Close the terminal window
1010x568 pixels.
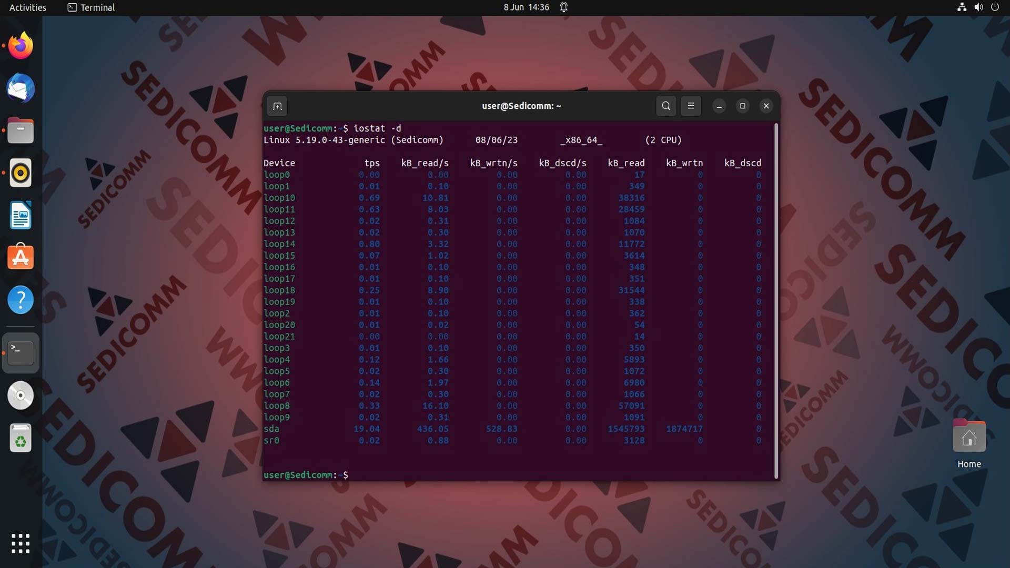[x=766, y=106]
